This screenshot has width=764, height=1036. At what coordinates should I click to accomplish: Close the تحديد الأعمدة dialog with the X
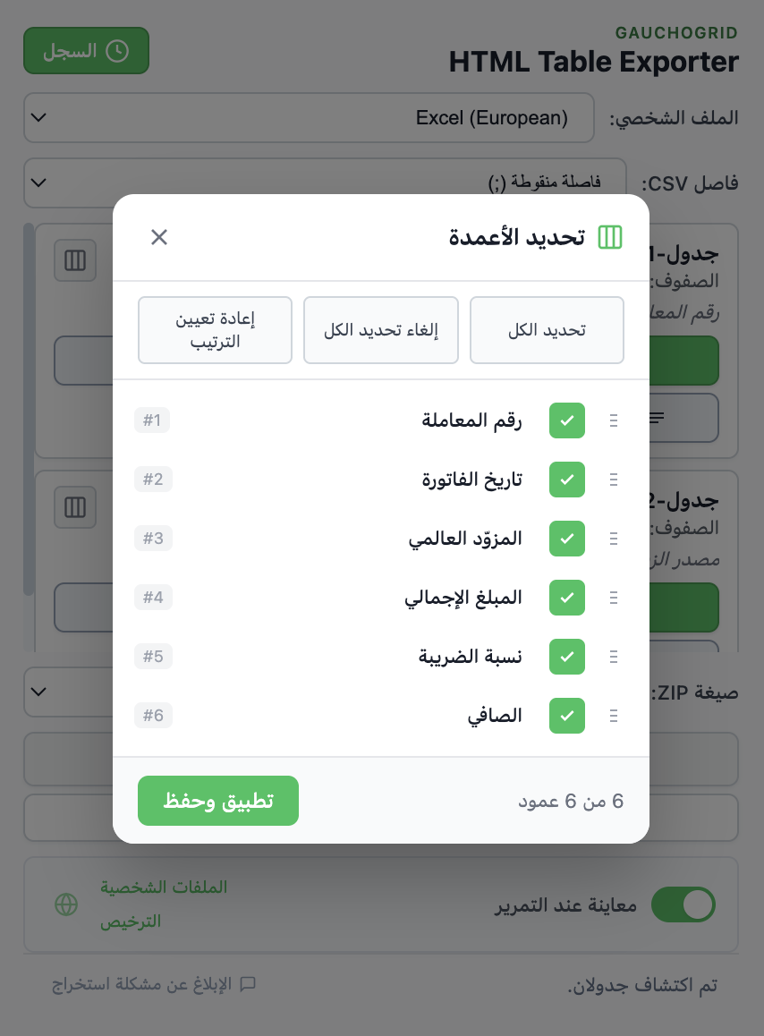point(159,237)
